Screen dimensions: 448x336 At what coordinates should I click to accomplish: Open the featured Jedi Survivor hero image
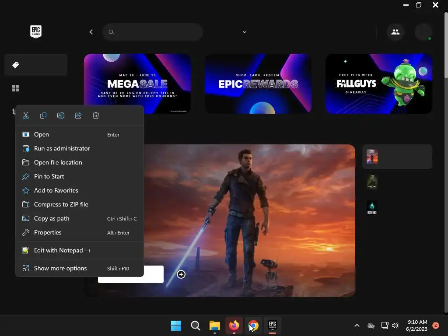coord(249,220)
